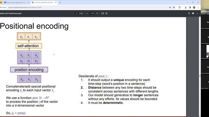
Task: Open Chrome extensions icon
Action: (x=180, y=7)
